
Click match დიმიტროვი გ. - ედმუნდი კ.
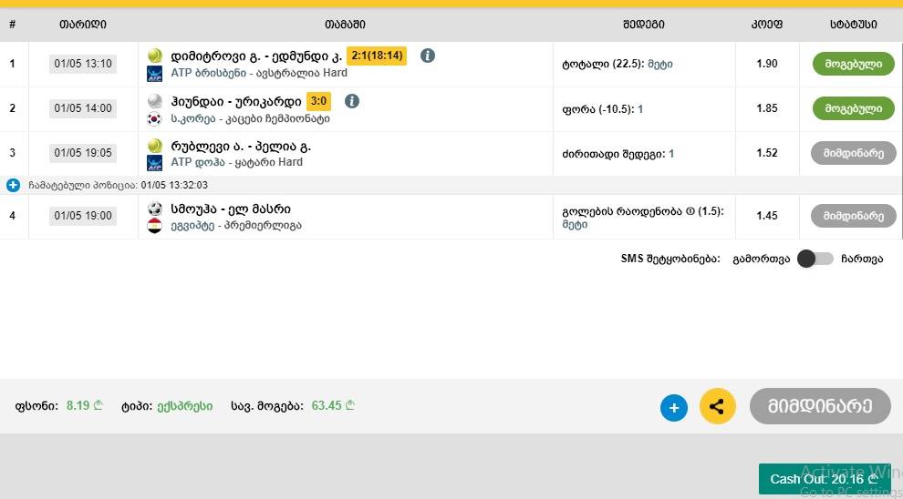point(256,56)
